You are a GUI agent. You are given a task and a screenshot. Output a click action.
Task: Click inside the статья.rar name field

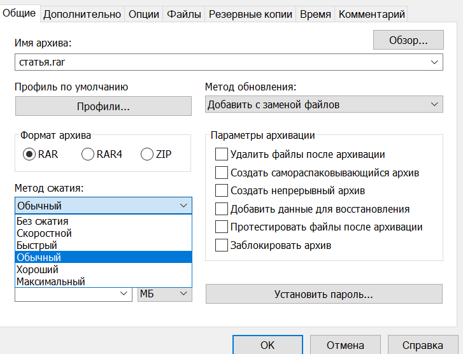coord(222,62)
